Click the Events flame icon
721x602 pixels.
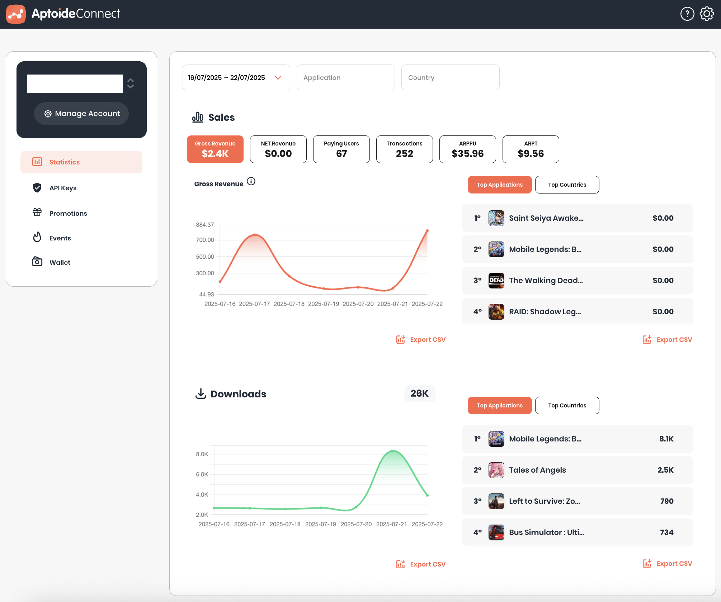tap(37, 237)
